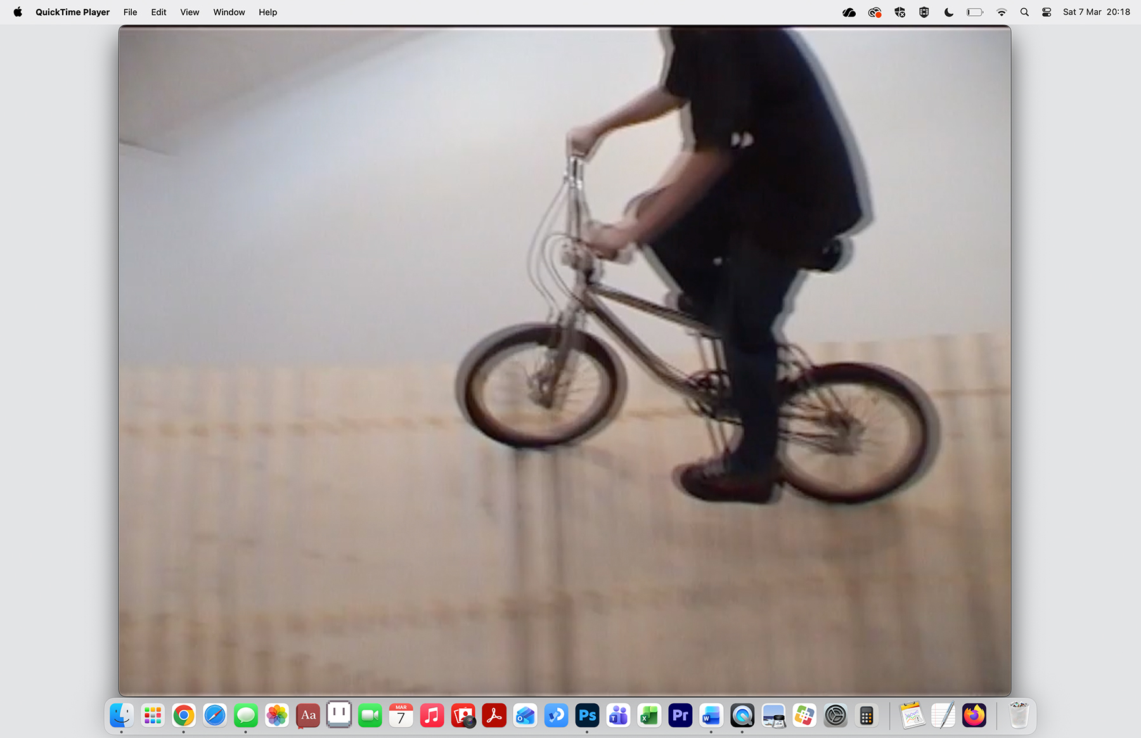This screenshot has width=1141, height=738.
Task: Launch QuickTime Player from the Dock
Action: coord(742,716)
